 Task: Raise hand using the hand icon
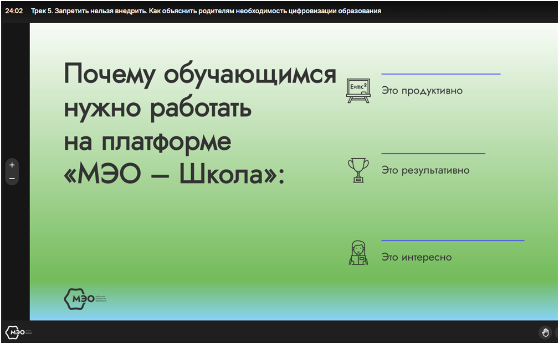tap(545, 332)
